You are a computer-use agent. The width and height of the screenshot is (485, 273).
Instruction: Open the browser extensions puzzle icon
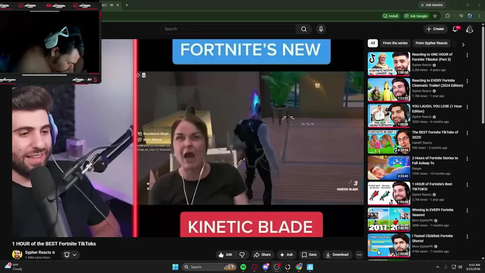point(447,16)
